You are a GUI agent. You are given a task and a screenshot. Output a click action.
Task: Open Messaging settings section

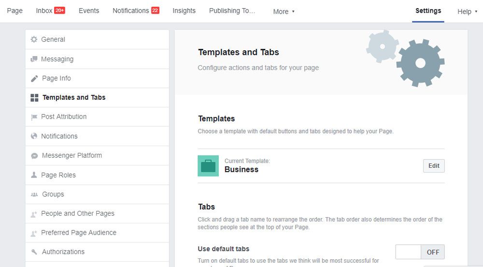pos(97,59)
